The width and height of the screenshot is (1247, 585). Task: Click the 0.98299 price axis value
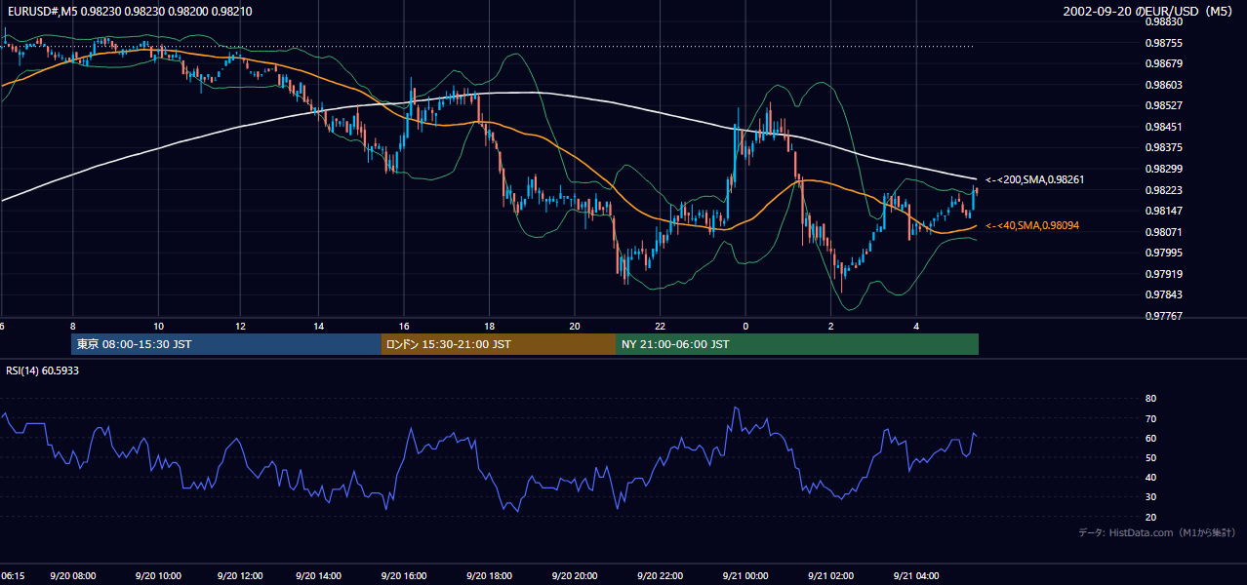pos(1163,169)
